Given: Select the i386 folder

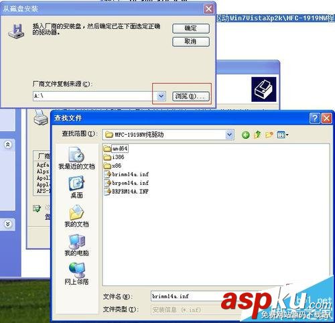Looking at the screenshot, I should (x=114, y=157).
